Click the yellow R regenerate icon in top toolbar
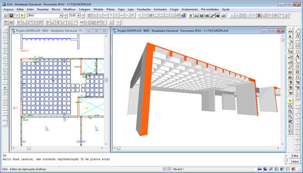303x173 pixels. 22,15
